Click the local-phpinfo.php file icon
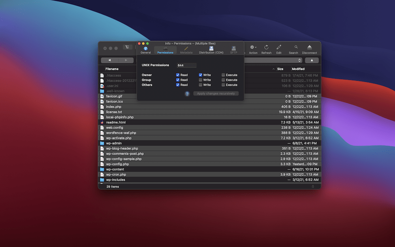The image size is (395, 247). [x=102, y=117]
